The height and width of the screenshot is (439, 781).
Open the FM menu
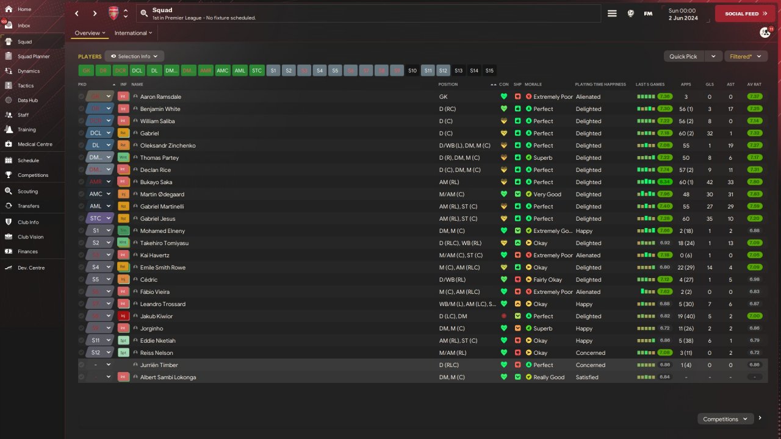648,13
